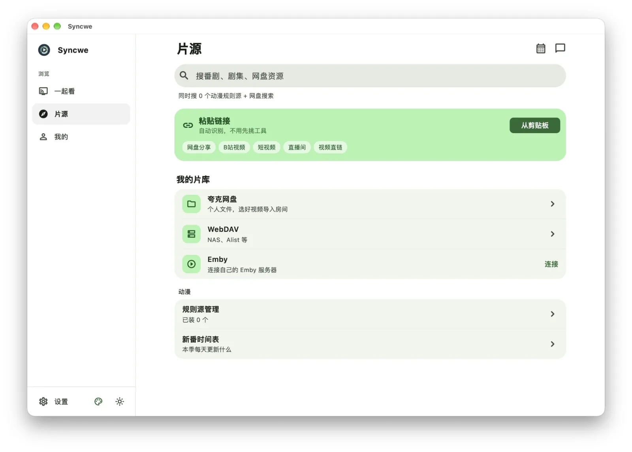632x452 pixels.
Task: Click the 已装 0 个 status text
Action: [x=195, y=320]
